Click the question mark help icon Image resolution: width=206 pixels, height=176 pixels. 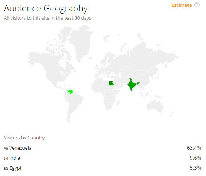[197, 5]
